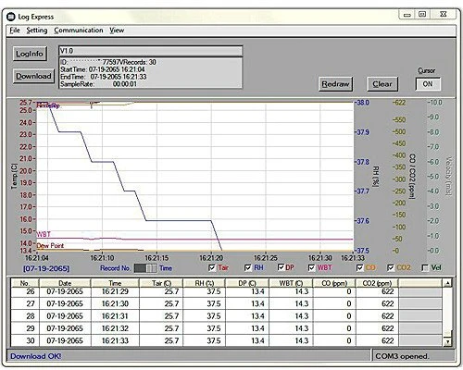Click the EndTime line in log info
Image resolution: width=463 pixels, height=370 pixels.
coord(104,77)
